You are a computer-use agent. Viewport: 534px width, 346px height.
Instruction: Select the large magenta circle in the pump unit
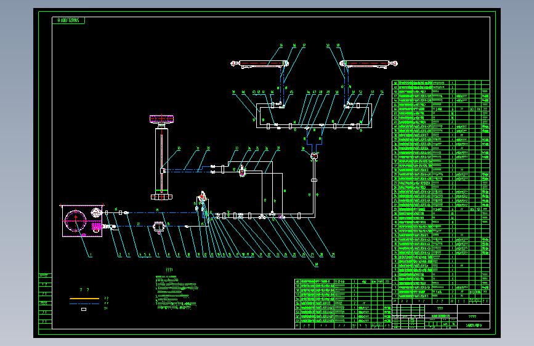click(x=75, y=220)
